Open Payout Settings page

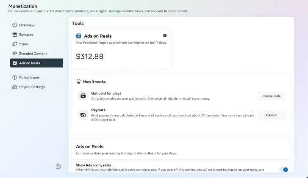(32, 87)
